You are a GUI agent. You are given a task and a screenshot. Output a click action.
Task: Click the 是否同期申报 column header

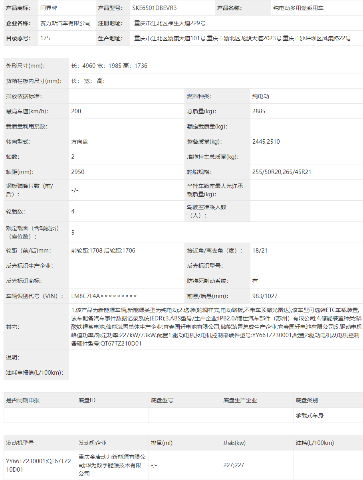23,400
